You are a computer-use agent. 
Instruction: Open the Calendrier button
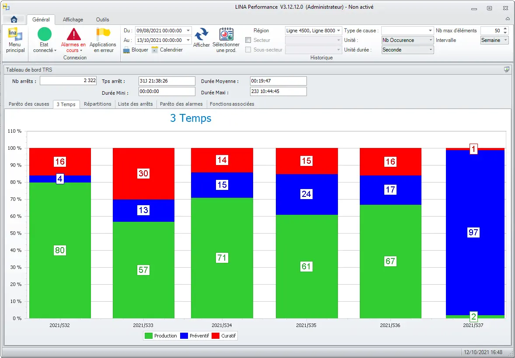(x=167, y=50)
